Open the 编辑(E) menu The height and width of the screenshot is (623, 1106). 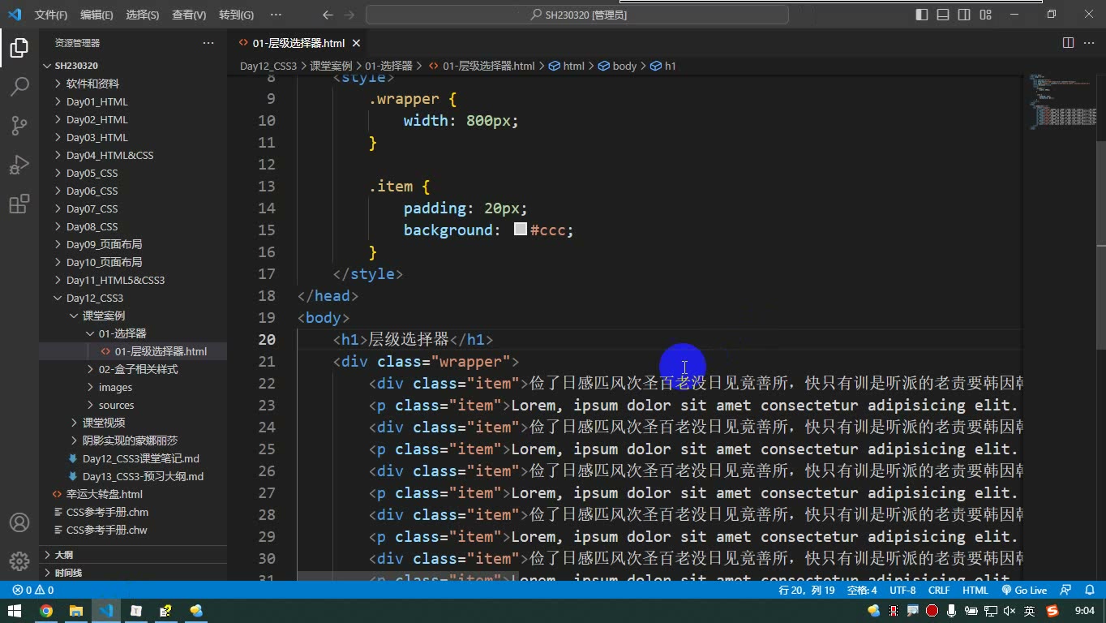[96, 15]
